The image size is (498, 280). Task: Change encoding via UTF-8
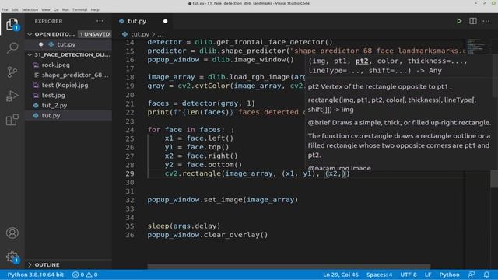coord(409,275)
